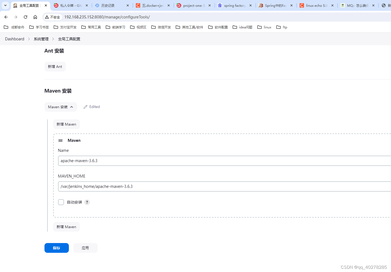This screenshot has height=272, width=391.
Task: Open the 成都安舟 bookmark folder
Action: click(x=14, y=27)
